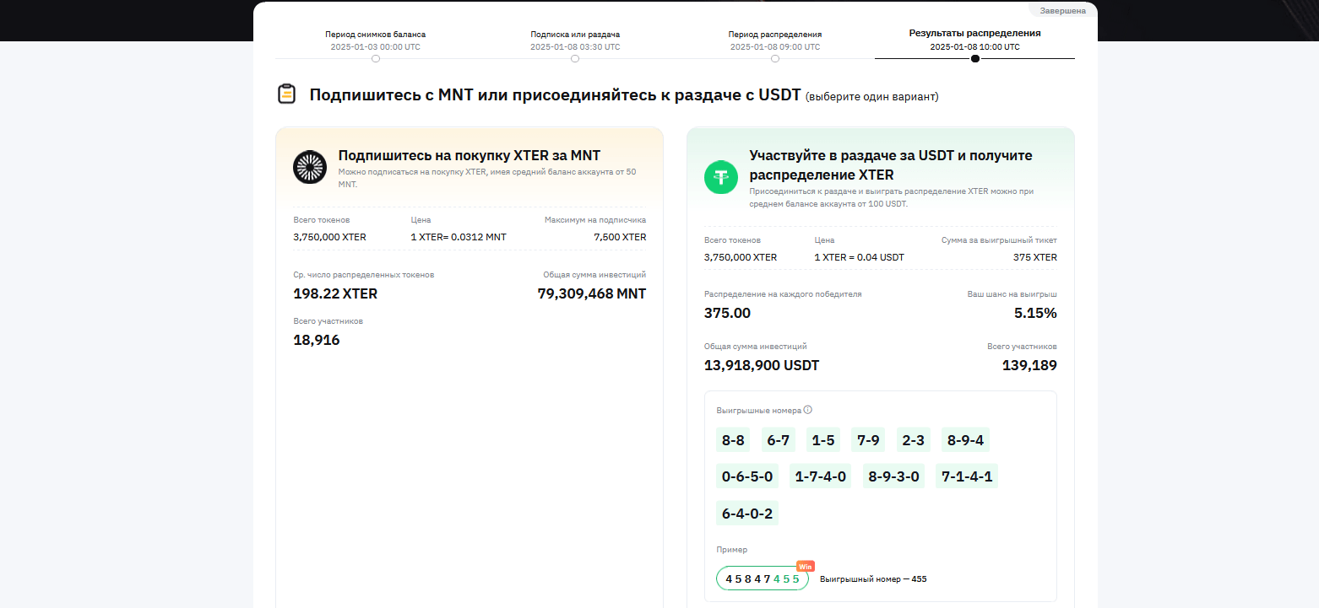This screenshot has height=608, width=1319.
Task: Select winning number chip 8-9-4
Action: [965, 440]
